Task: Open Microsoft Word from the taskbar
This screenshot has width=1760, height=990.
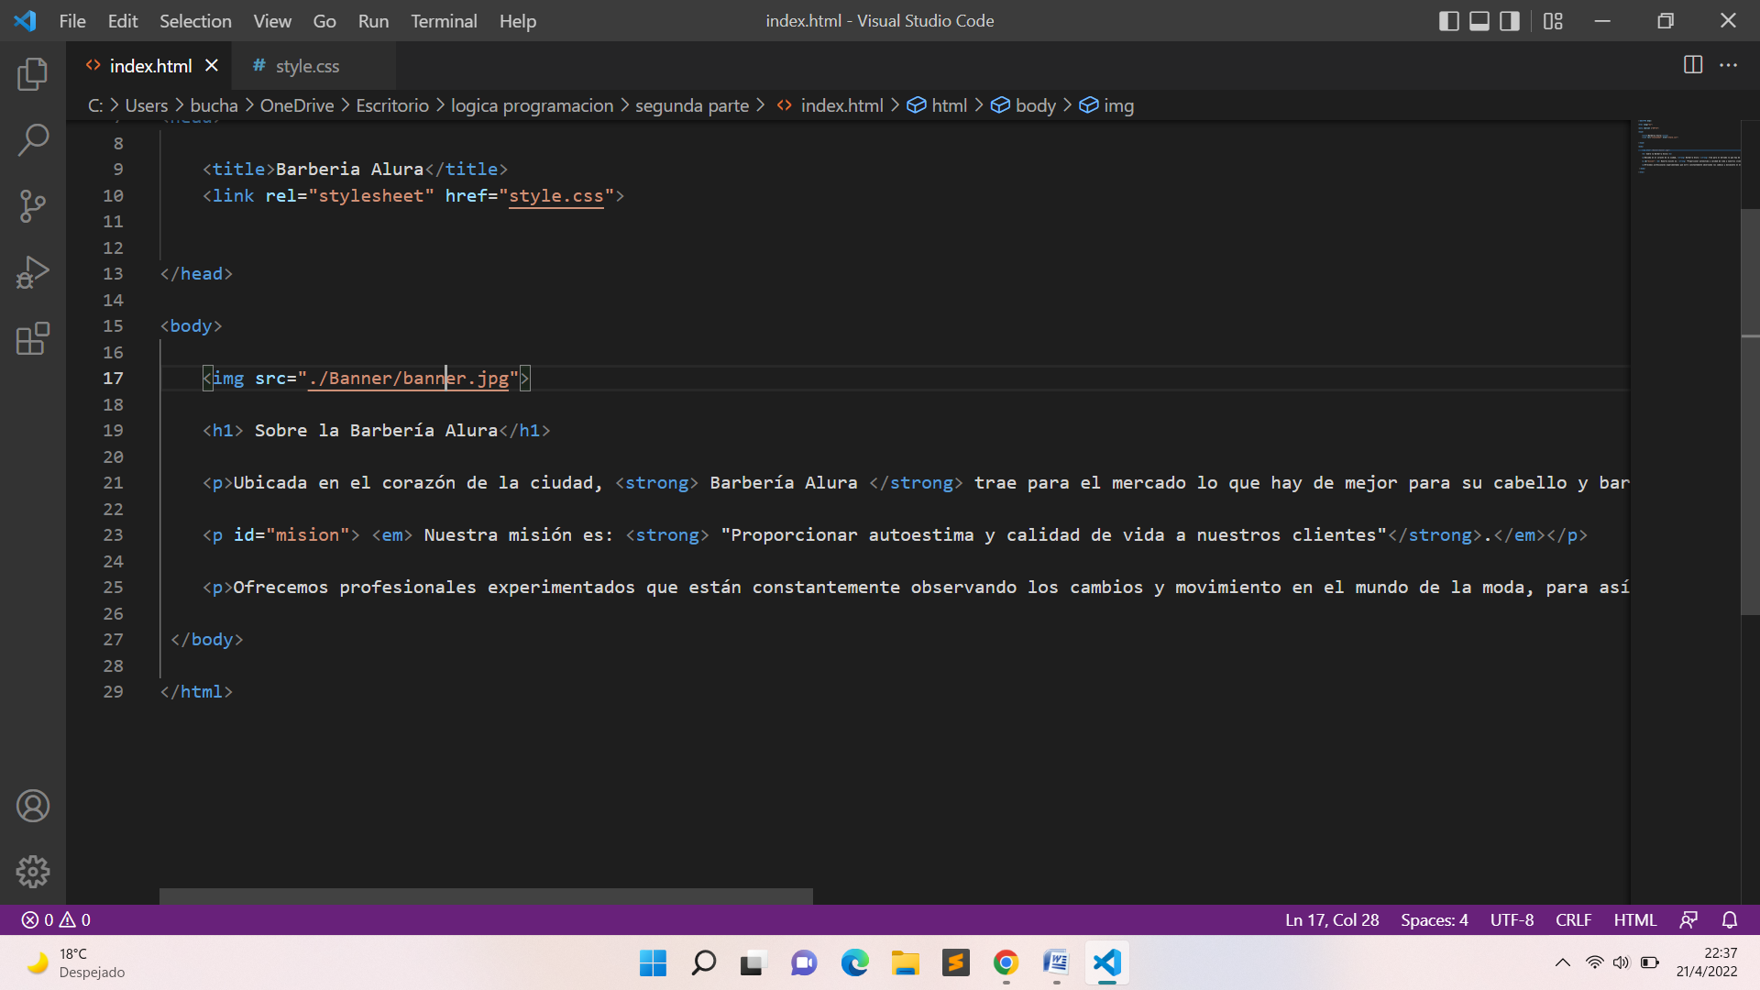Action: 1056,962
